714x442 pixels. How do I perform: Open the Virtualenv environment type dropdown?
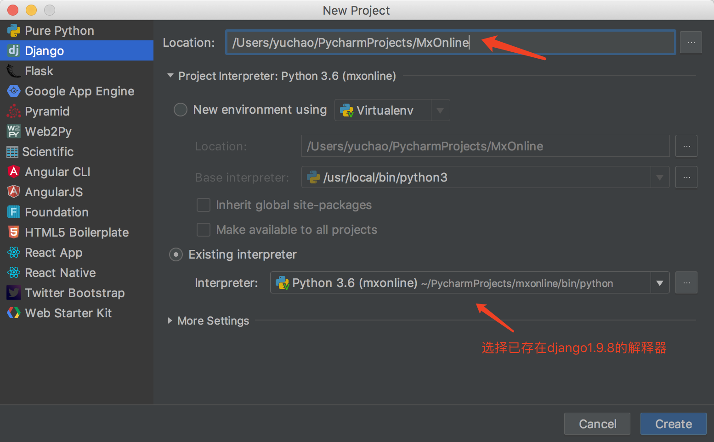(440, 110)
